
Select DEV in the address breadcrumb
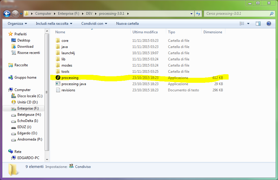pos(89,14)
